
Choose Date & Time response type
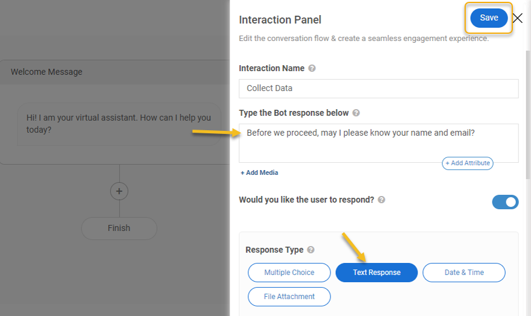point(464,273)
